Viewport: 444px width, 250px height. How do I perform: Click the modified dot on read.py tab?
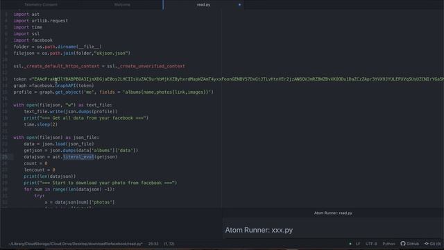point(239,5)
